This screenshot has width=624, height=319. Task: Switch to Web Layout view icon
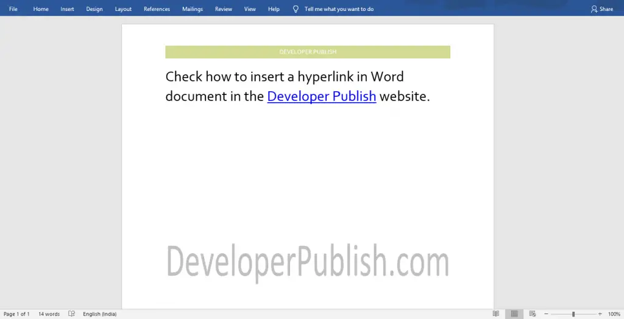click(533, 314)
